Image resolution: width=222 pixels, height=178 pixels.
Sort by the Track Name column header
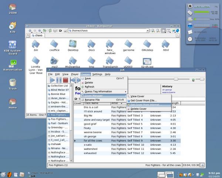[x=97, y=103]
